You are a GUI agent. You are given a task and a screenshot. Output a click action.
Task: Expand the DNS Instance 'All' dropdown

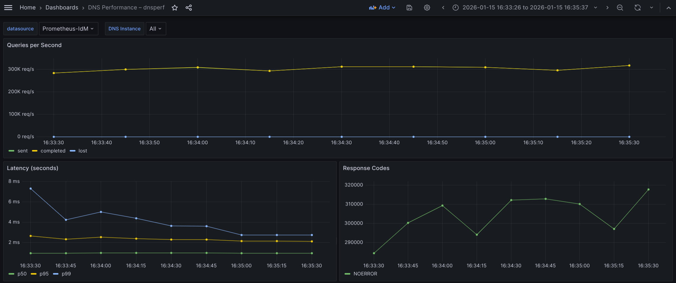click(x=156, y=29)
